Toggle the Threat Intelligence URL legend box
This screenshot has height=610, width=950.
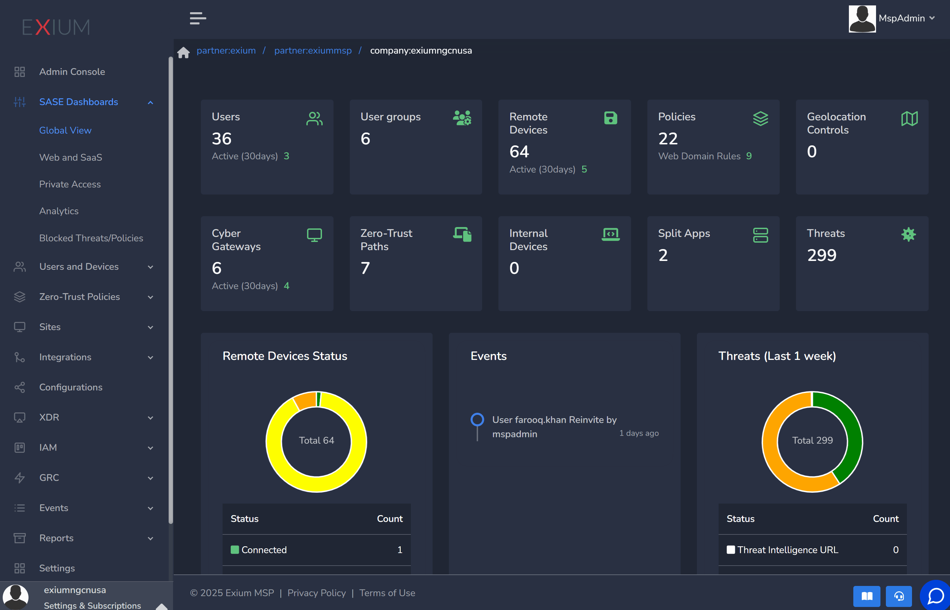click(x=730, y=550)
